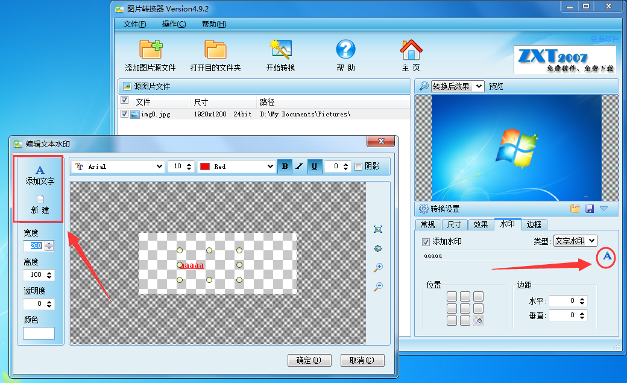The image size is (627, 383).
Task: Select the bottom-left watermark position
Action: (452, 320)
